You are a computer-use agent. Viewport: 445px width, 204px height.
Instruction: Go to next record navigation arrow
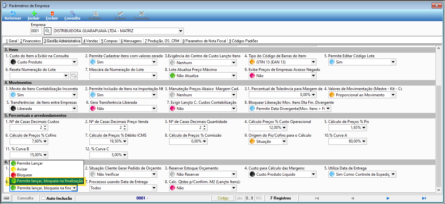click(x=388, y=198)
